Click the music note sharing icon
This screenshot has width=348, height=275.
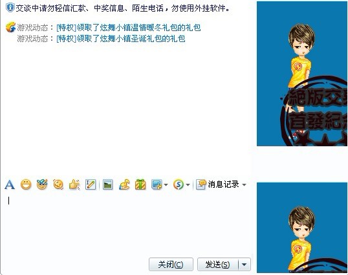point(124,184)
